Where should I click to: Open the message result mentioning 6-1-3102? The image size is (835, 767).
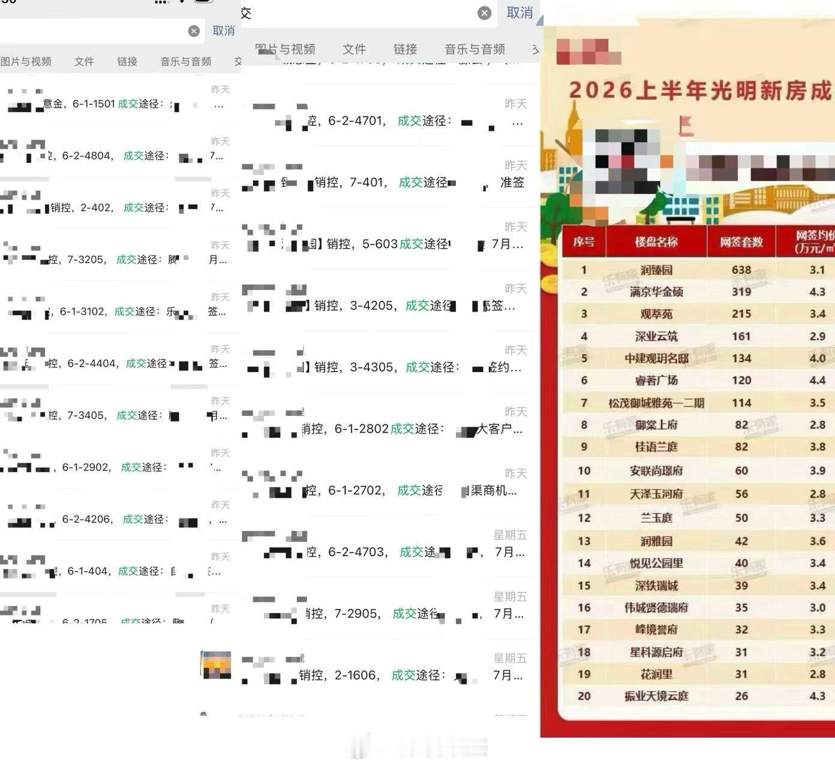(x=120, y=307)
